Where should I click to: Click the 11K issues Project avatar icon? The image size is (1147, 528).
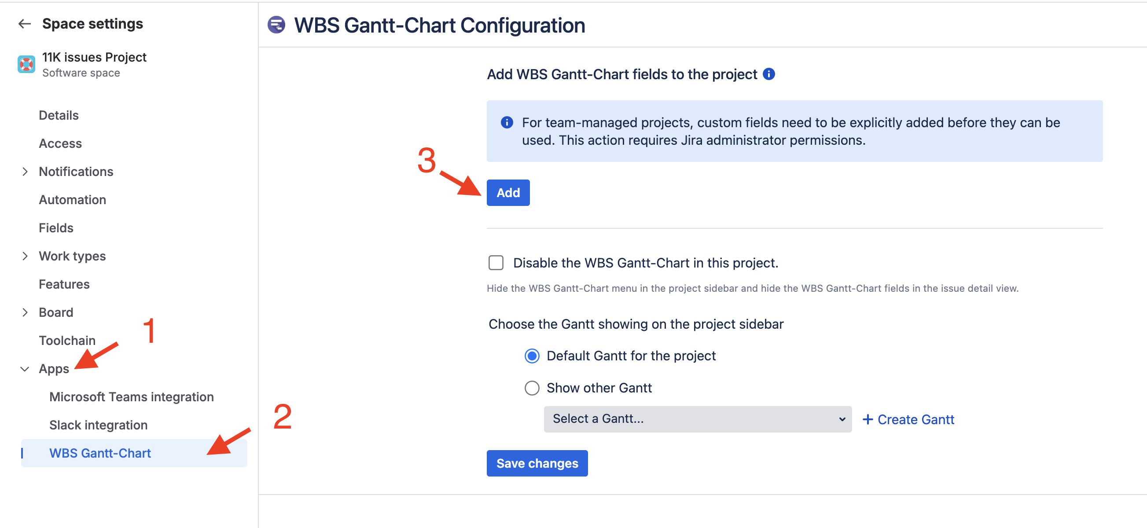[x=26, y=65]
